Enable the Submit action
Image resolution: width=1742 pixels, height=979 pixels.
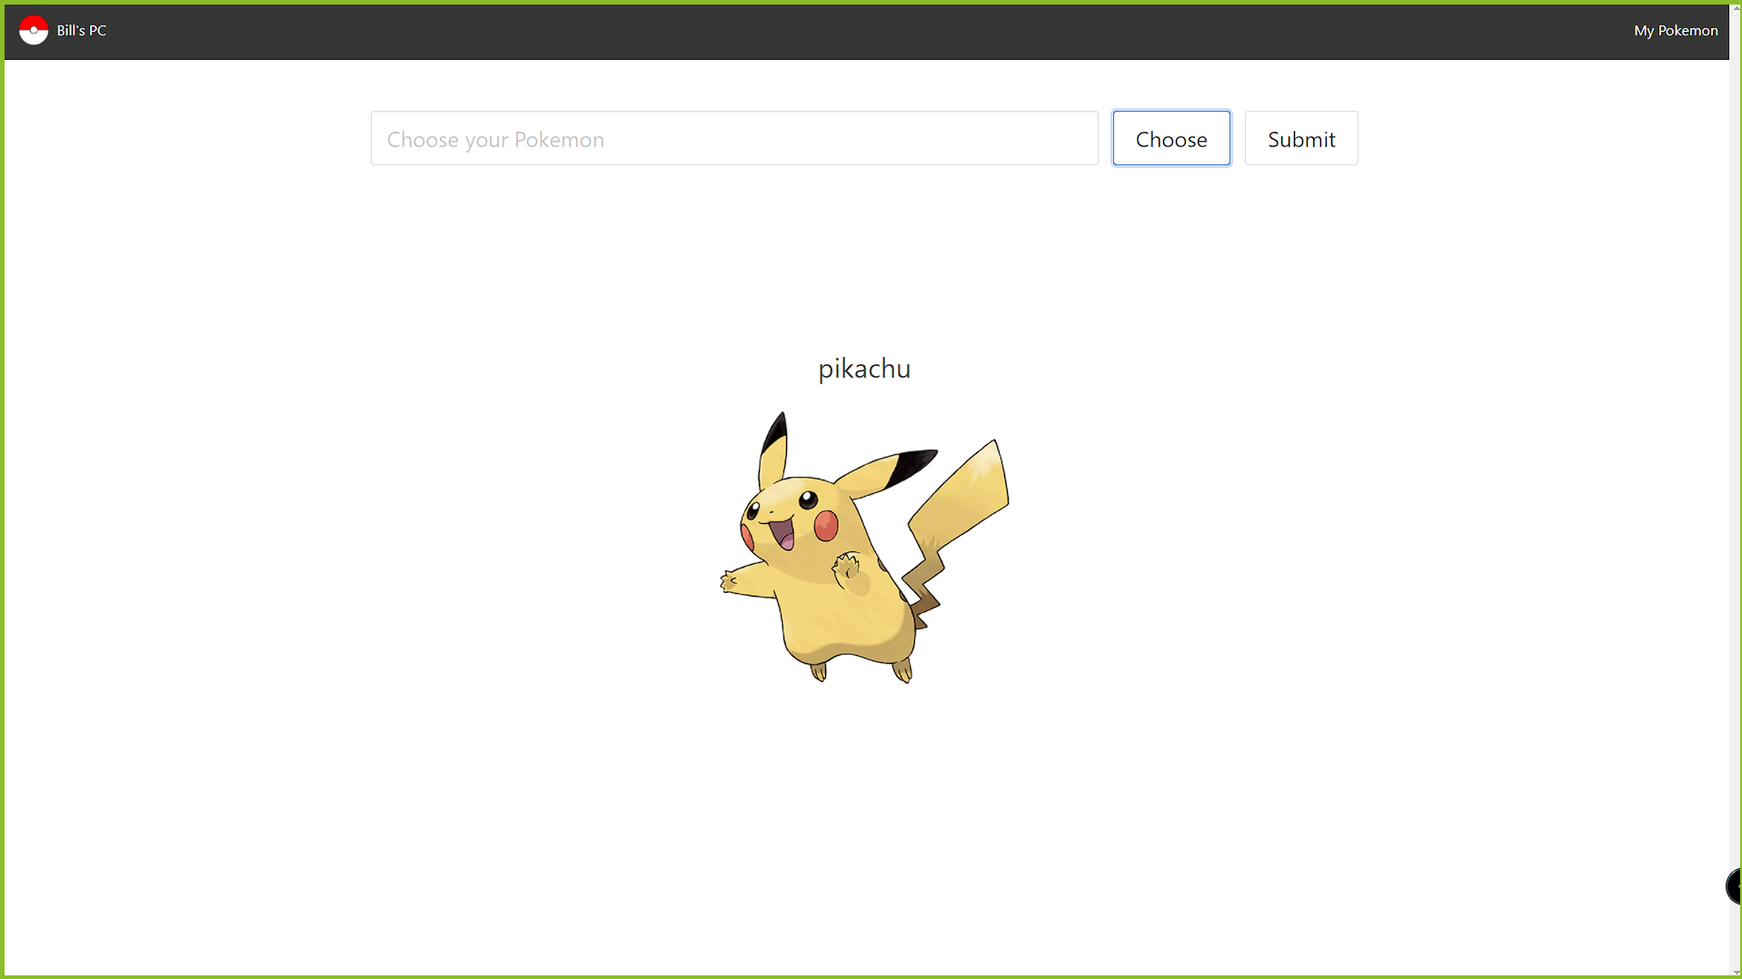click(1300, 138)
